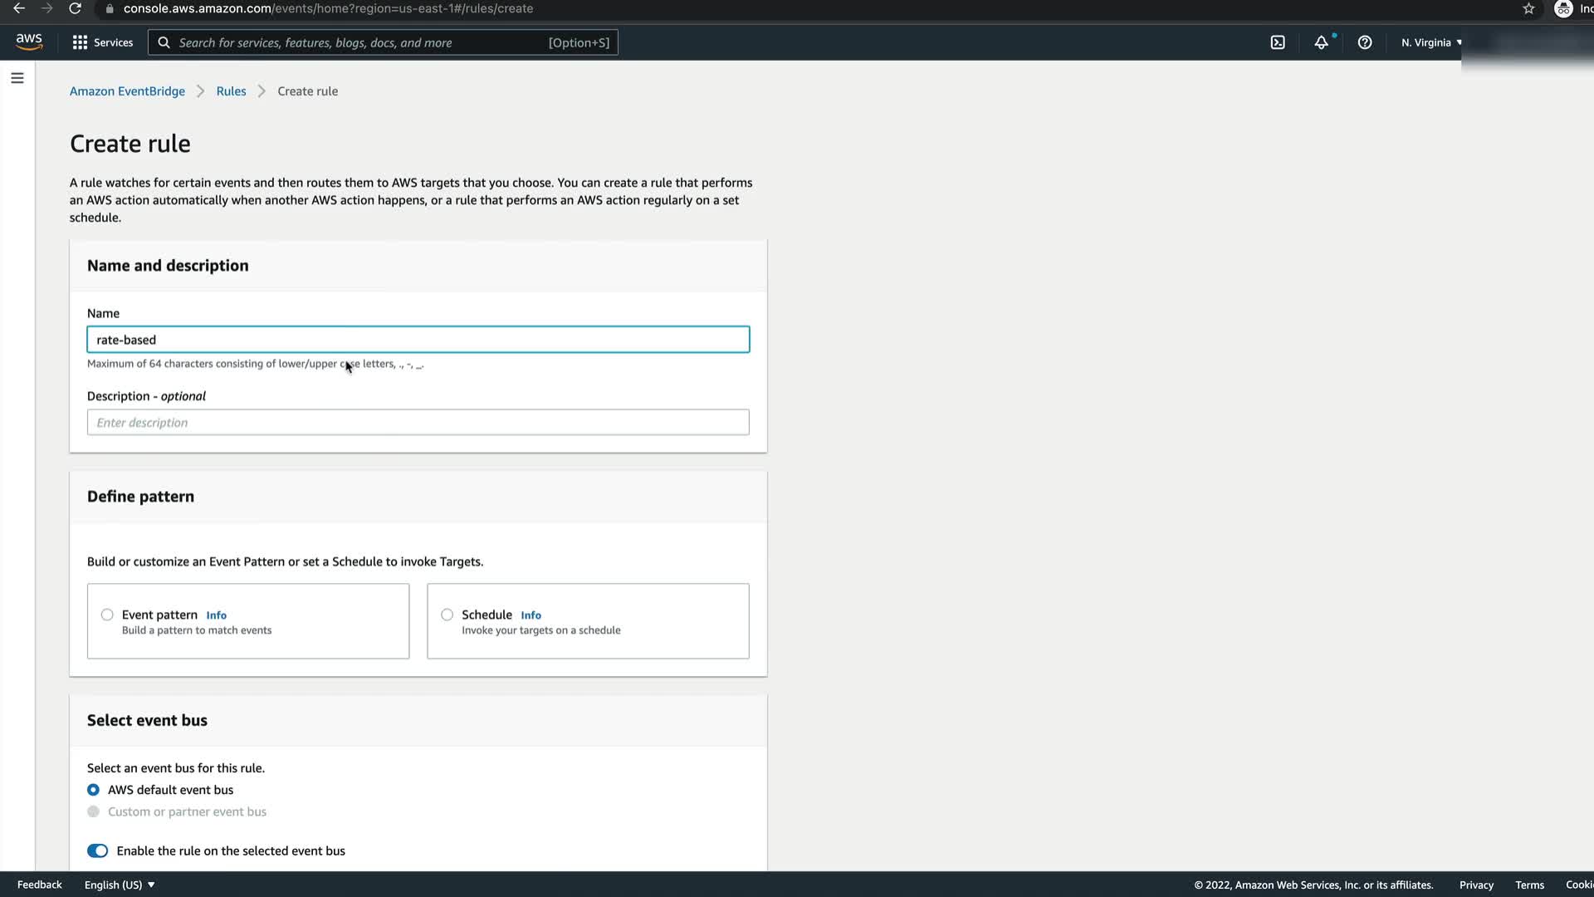This screenshot has width=1594, height=897.
Task: Open the help question mark menu
Action: (x=1365, y=42)
